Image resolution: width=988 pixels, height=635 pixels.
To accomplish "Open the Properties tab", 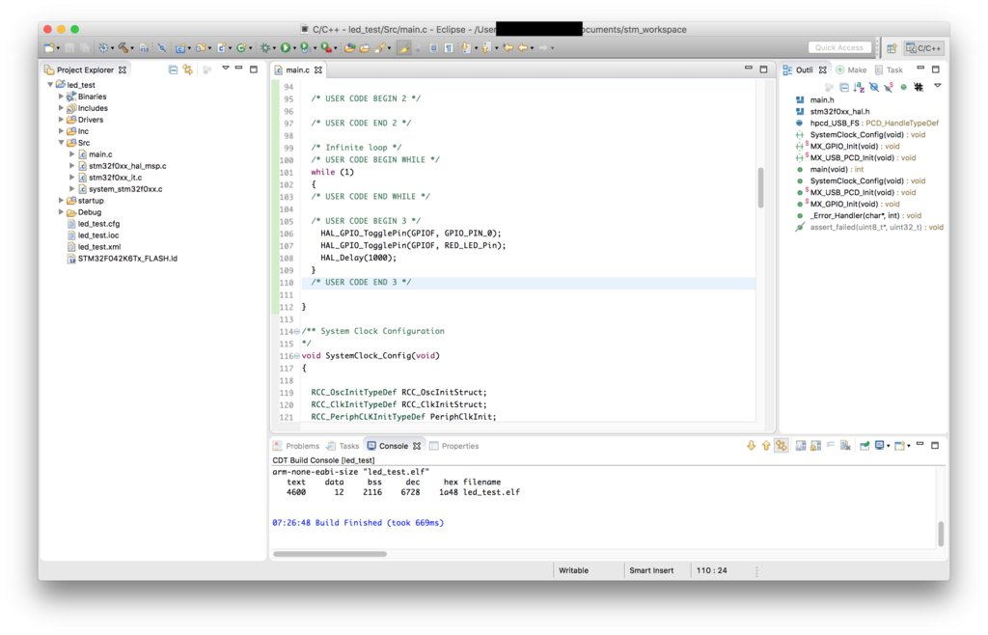I will (x=454, y=446).
